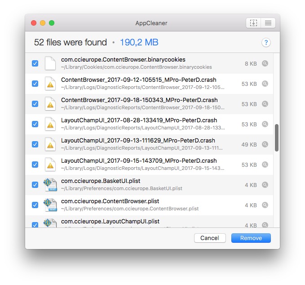Toggle checkbox for com.ccieurope.LayoutChampUI.plist
Screen dimensions: 305x285
[x=35, y=225]
